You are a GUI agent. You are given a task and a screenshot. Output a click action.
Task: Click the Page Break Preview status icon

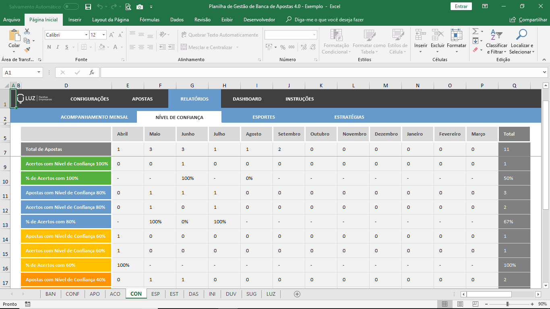[476, 304]
